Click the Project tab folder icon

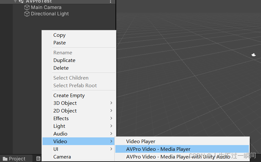click(5, 159)
